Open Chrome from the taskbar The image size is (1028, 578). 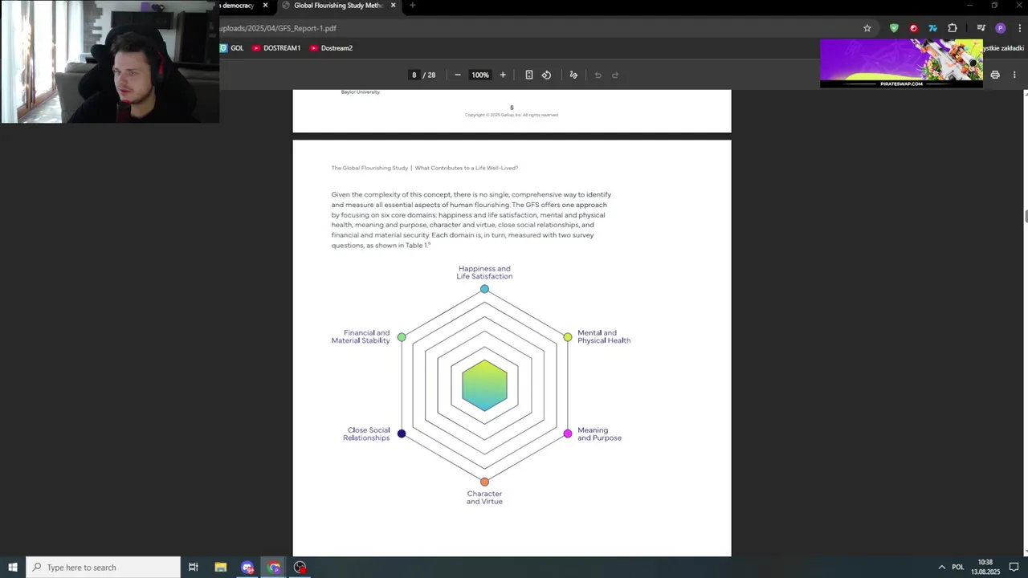point(274,567)
